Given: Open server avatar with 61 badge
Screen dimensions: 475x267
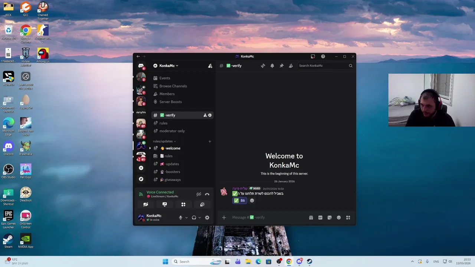Looking at the screenshot, I should [x=141, y=156].
